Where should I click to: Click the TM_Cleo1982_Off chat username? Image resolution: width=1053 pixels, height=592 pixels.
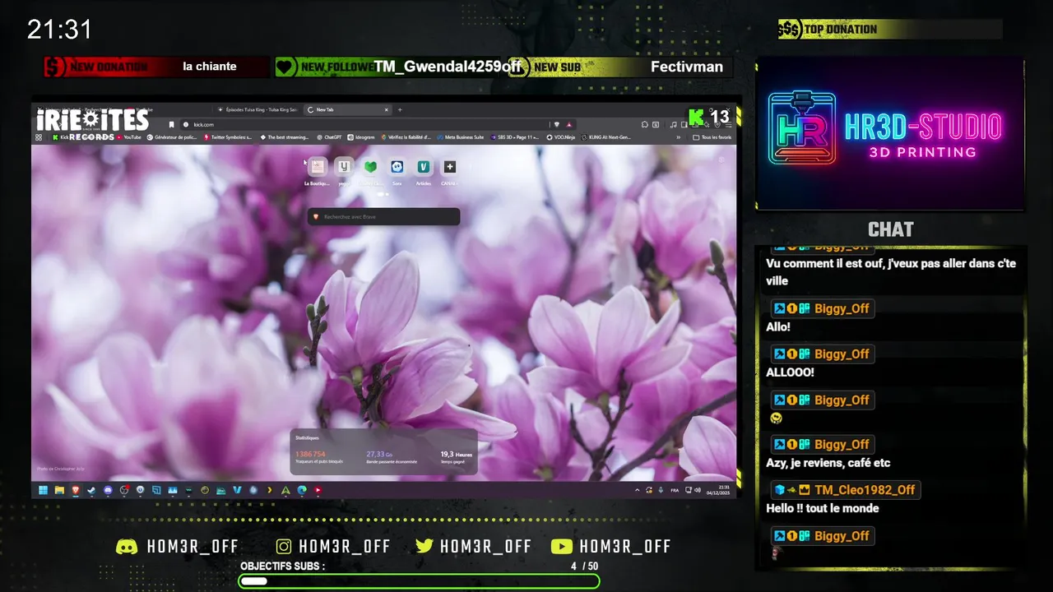pos(865,490)
